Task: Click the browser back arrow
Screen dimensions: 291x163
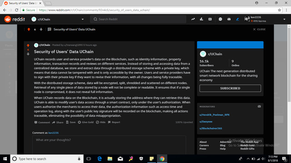Action: point(5,10)
